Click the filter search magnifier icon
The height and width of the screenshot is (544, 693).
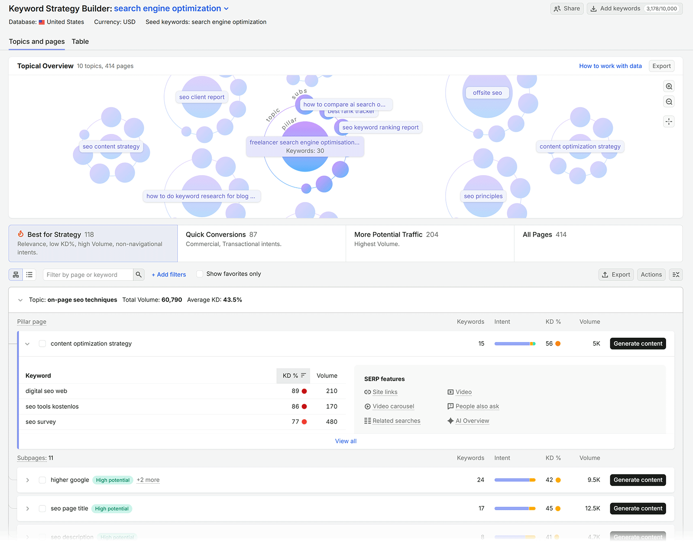(x=139, y=275)
